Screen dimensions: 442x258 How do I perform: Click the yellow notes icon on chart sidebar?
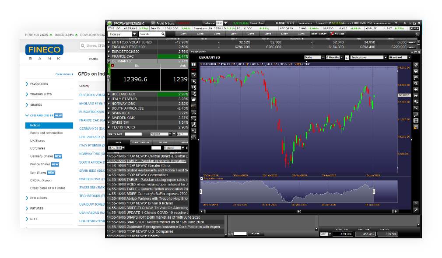(416, 127)
